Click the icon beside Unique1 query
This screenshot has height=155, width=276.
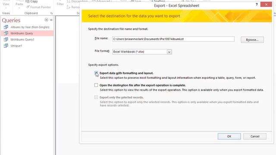[x=6, y=46]
